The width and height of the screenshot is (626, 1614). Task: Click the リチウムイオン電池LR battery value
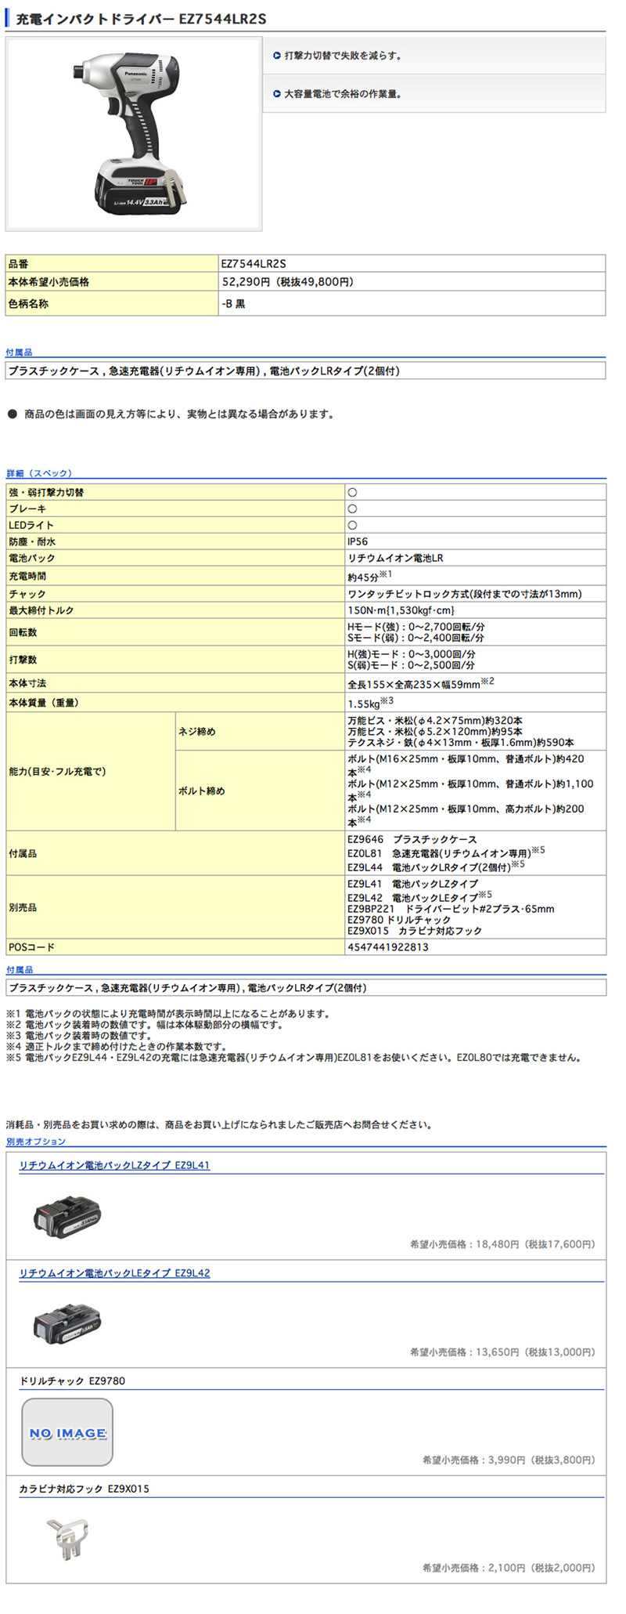click(395, 559)
